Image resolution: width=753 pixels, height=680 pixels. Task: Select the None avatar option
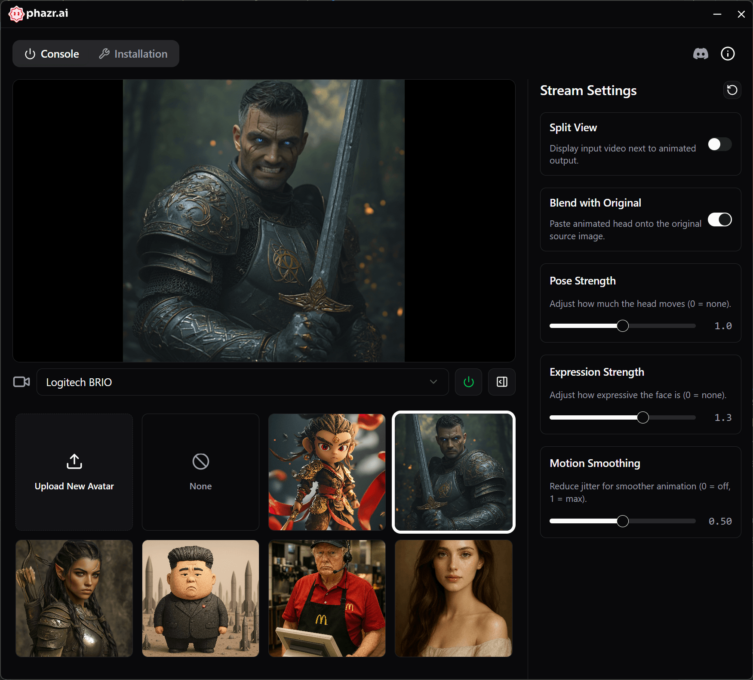(x=200, y=472)
